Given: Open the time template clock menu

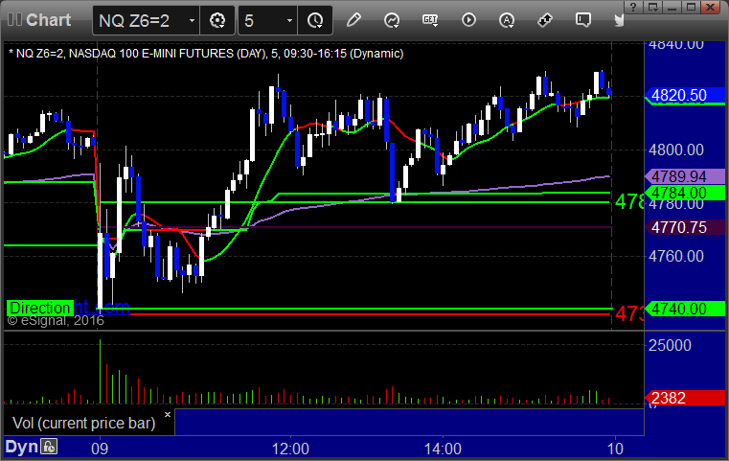Looking at the screenshot, I should pos(315,20).
